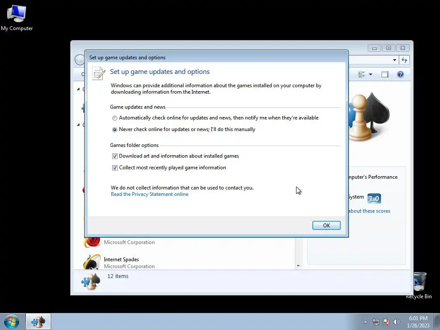The height and width of the screenshot is (330, 440).
Task: Click 12 items status text
Action: [x=118, y=276]
